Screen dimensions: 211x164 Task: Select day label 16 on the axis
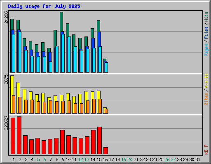(105, 159)
